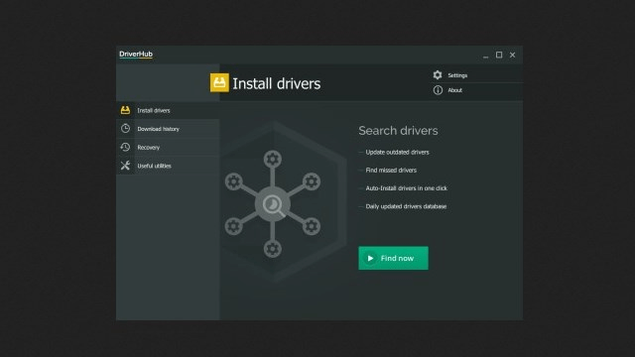Click the Install drivers sidebar icon
This screenshot has width=635, height=357.
[x=126, y=110]
